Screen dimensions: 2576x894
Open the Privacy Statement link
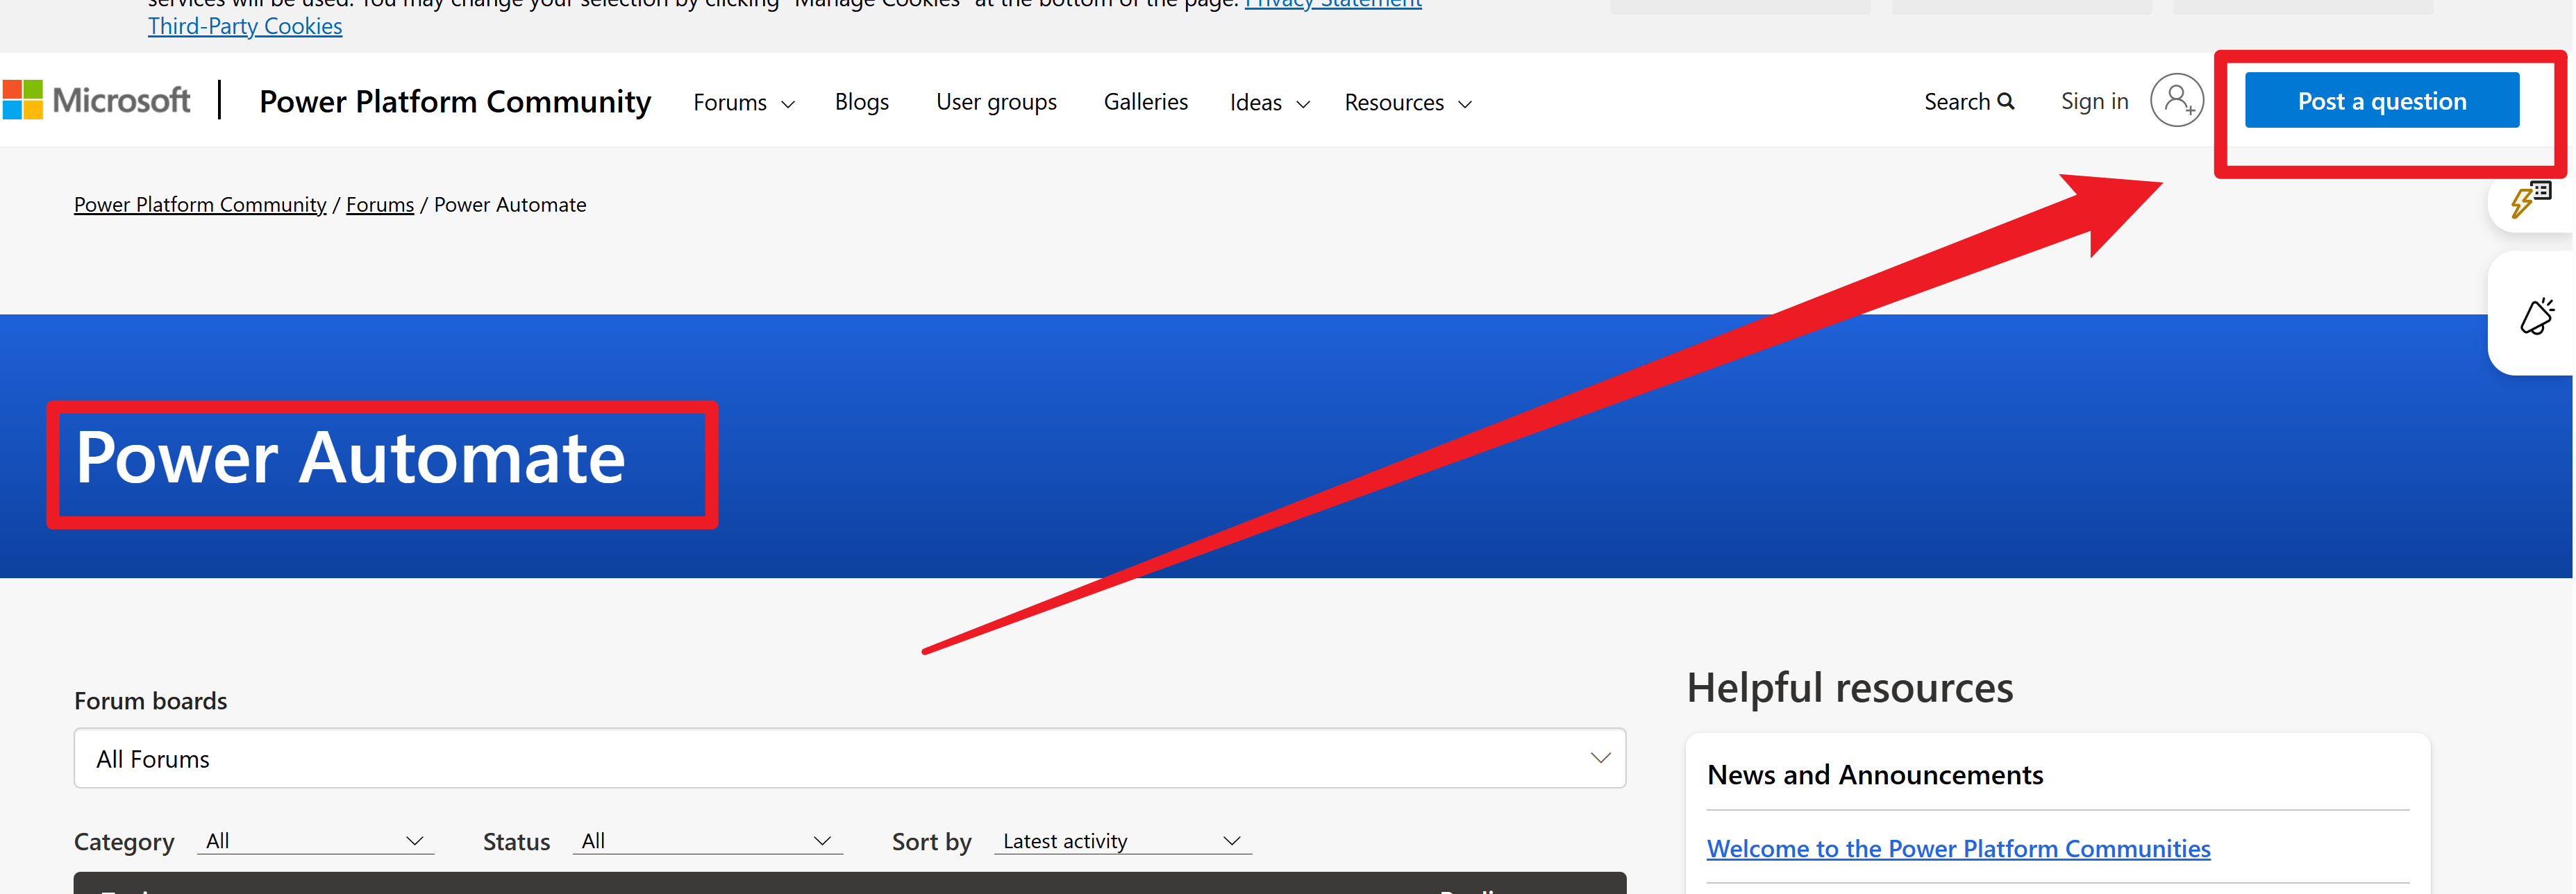pos(1333,4)
